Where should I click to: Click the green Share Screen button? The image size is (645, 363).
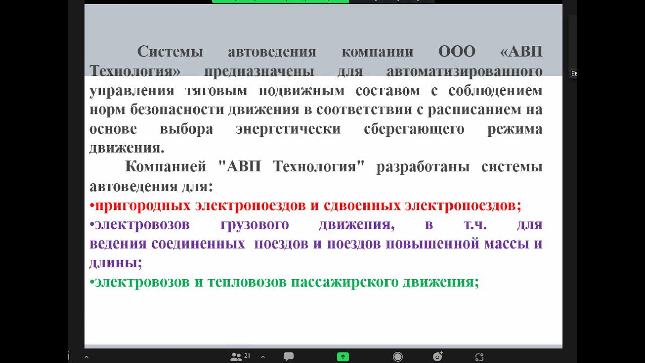click(x=343, y=357)
